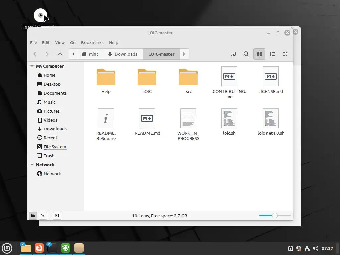Open file search with the magnifier
Viewport: 340px width, 255px height.
(246, 54)
